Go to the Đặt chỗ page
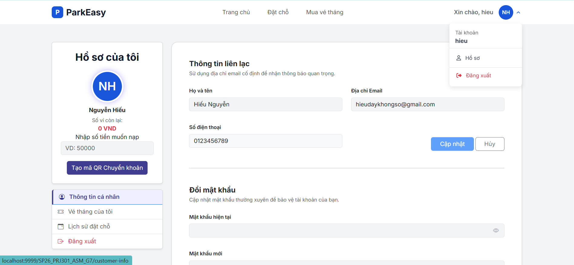This screenshot has width=574, height=265. tap(278, 12)
